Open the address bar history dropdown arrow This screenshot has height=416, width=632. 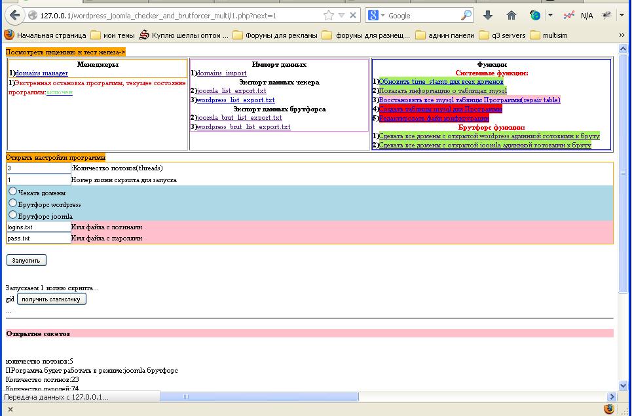pyautogui.click(x=341, y=15)
